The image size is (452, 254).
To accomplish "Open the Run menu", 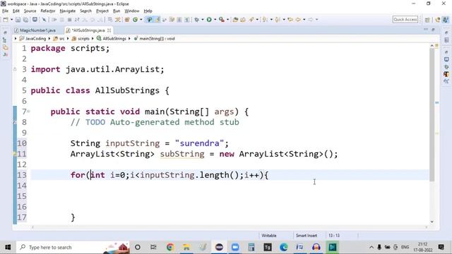I will click(x=117, y=11).
